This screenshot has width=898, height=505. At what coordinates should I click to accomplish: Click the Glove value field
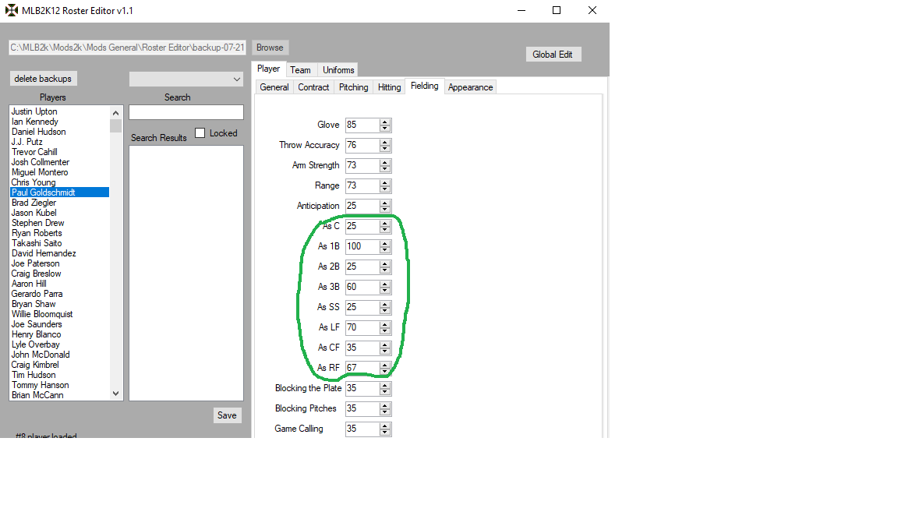coord(362,125)
